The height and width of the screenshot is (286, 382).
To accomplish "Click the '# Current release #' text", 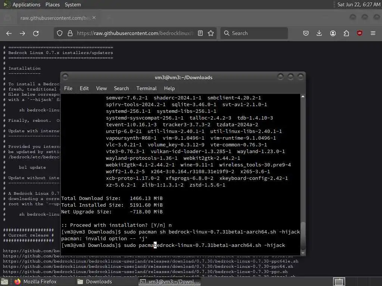I will pos(28,235).
